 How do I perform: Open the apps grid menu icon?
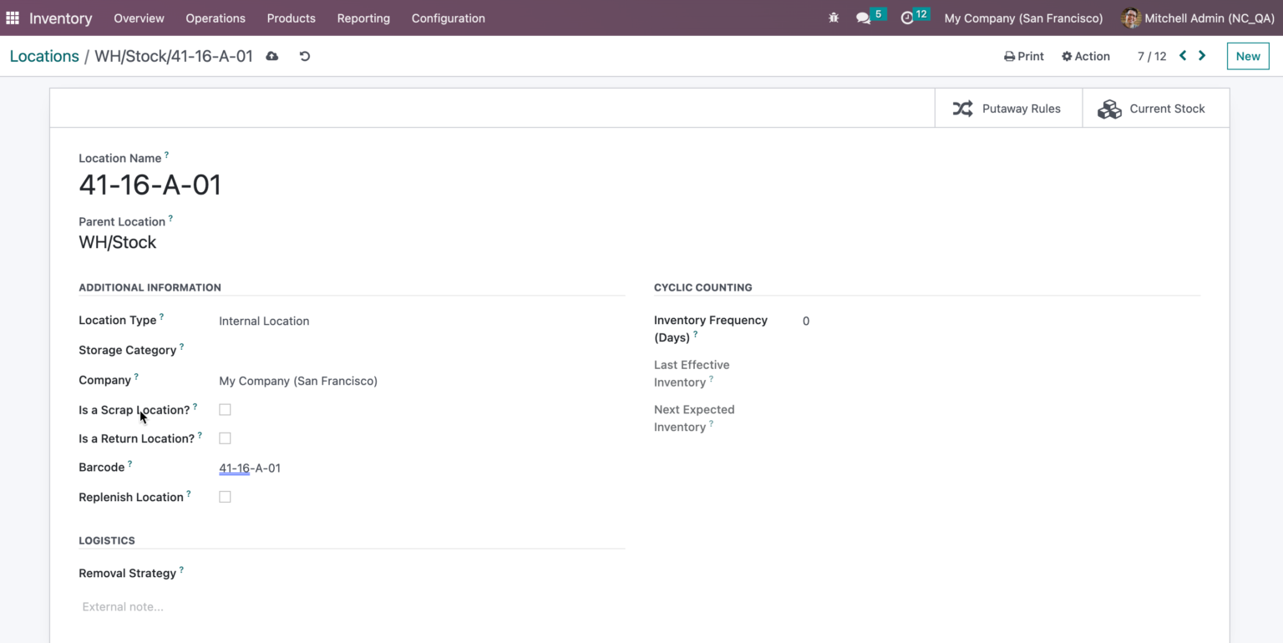tap(13, 18)
